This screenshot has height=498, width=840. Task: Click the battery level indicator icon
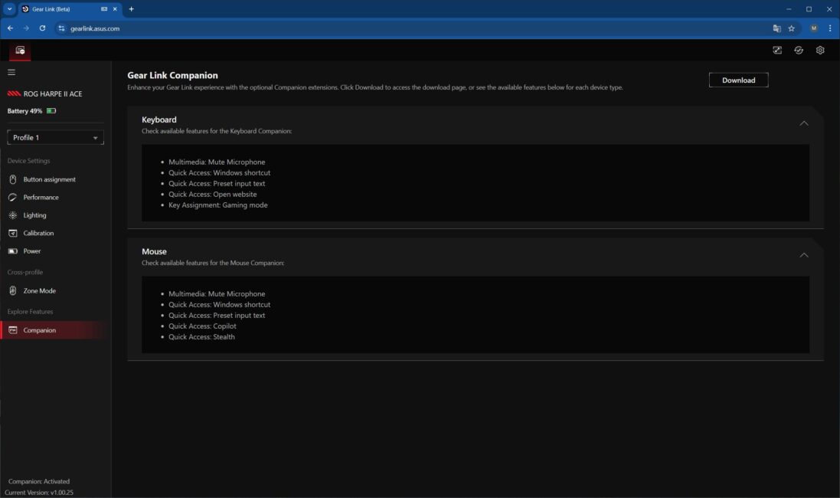[x=51, y=111]
